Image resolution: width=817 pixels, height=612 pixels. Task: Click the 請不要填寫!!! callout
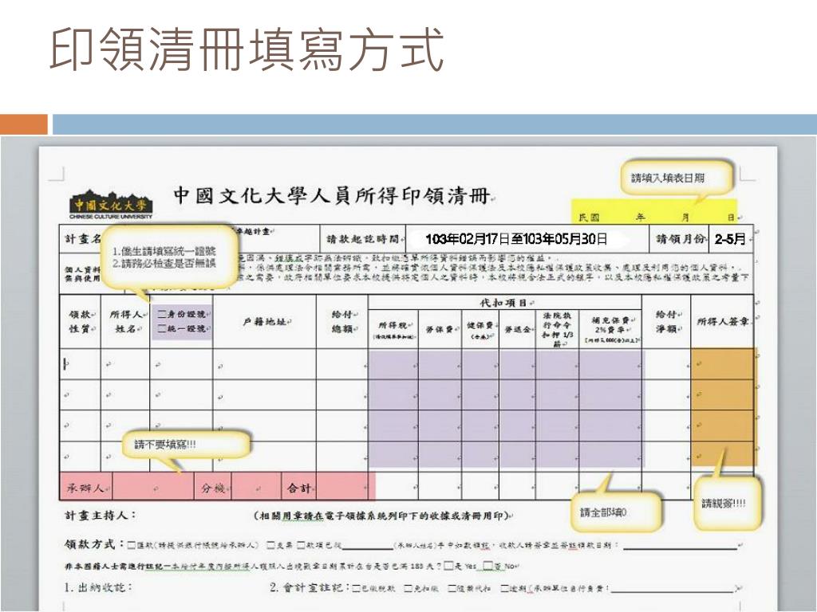(185, 445)
